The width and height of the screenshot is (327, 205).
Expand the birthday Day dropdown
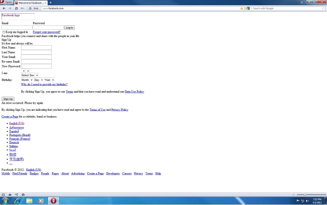point(39,80)
